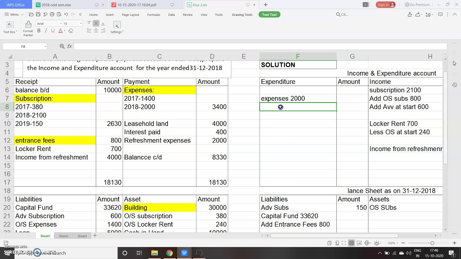Open file using the folder icon
Image resolution: width=461 pixels, height=259 pixels.
pos(31,14)
